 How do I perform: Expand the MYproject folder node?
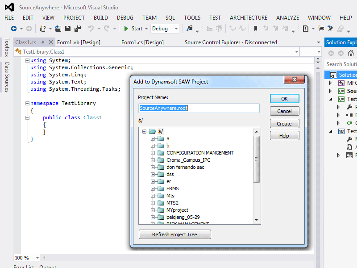pos(153,210)
